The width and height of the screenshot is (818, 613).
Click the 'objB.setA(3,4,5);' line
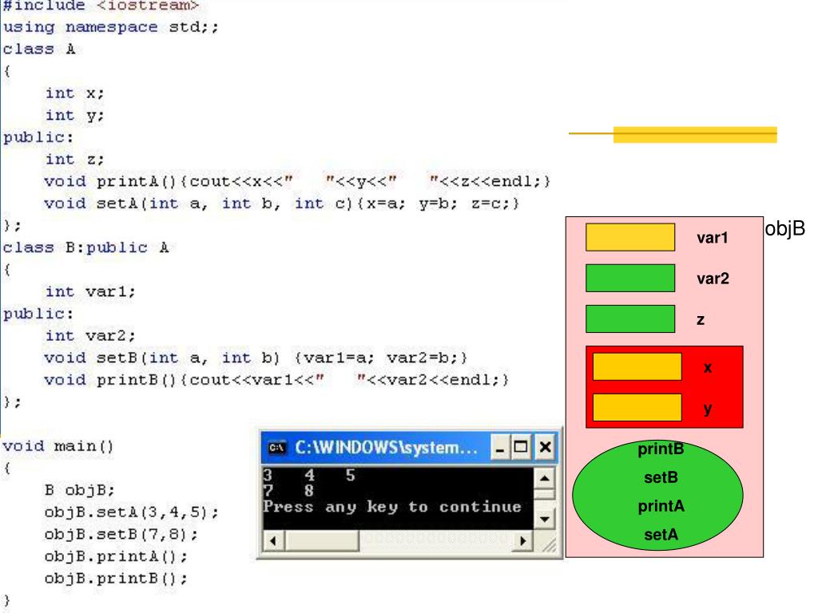[132, 512]
